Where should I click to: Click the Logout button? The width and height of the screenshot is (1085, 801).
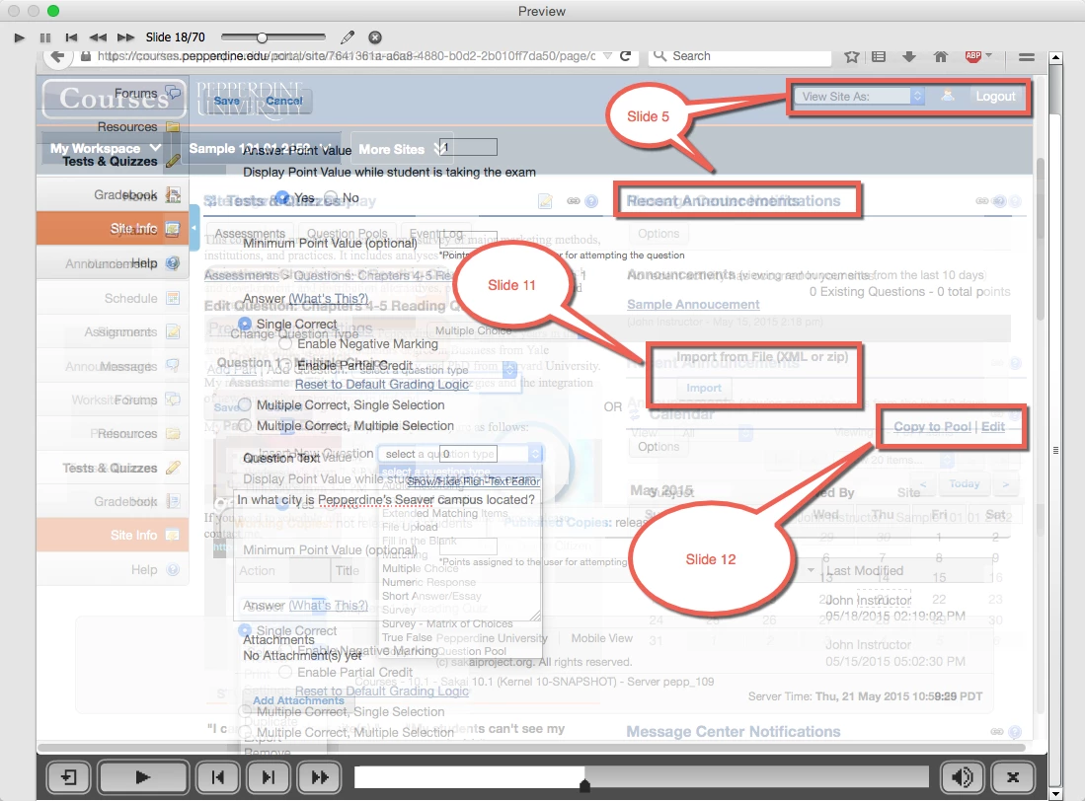pyautogui.click(x=995, y=97)
